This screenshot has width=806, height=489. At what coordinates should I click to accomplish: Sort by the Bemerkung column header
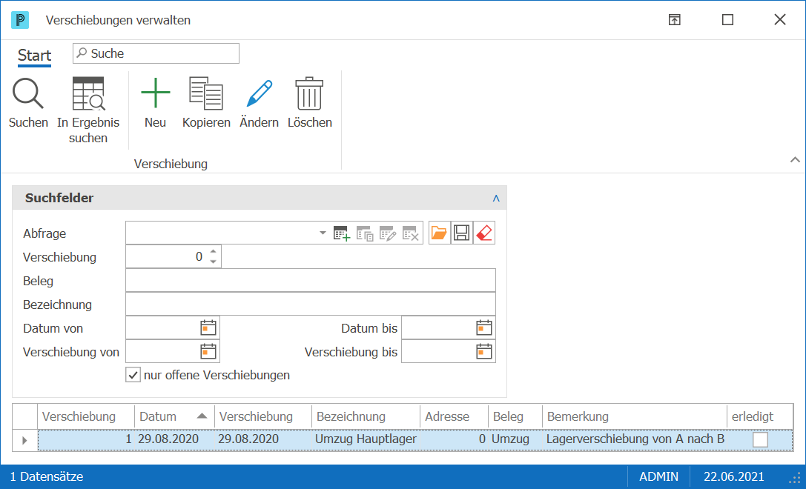(x=634, y=416)
